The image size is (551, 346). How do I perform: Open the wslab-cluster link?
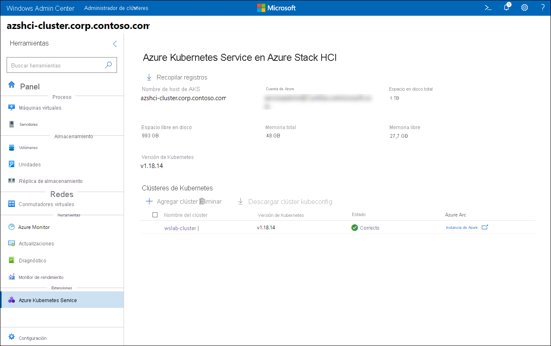point(180,228)
